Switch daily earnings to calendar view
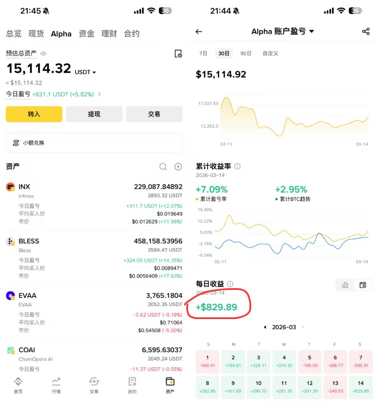The height and width of the screenshot is (407, 377). 363,285
